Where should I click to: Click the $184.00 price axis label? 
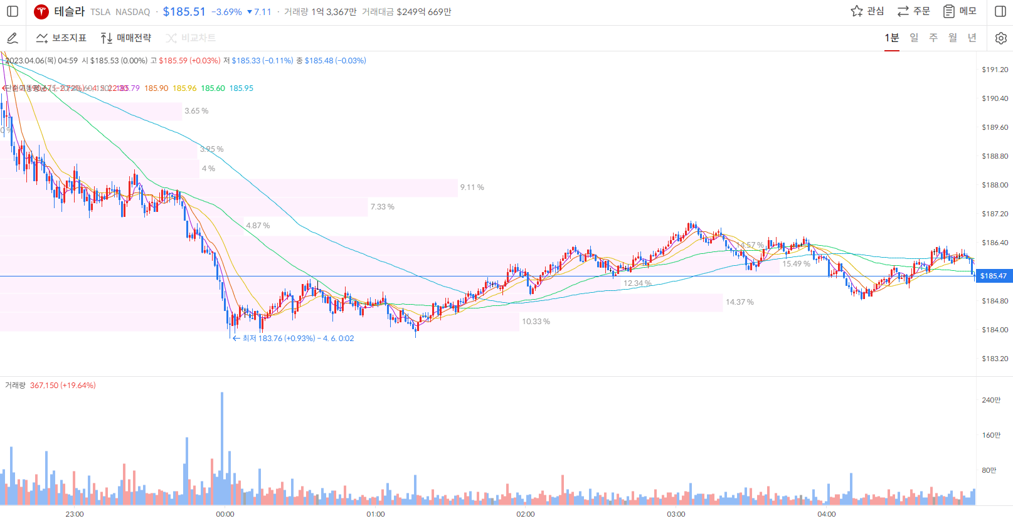[995, 330]
